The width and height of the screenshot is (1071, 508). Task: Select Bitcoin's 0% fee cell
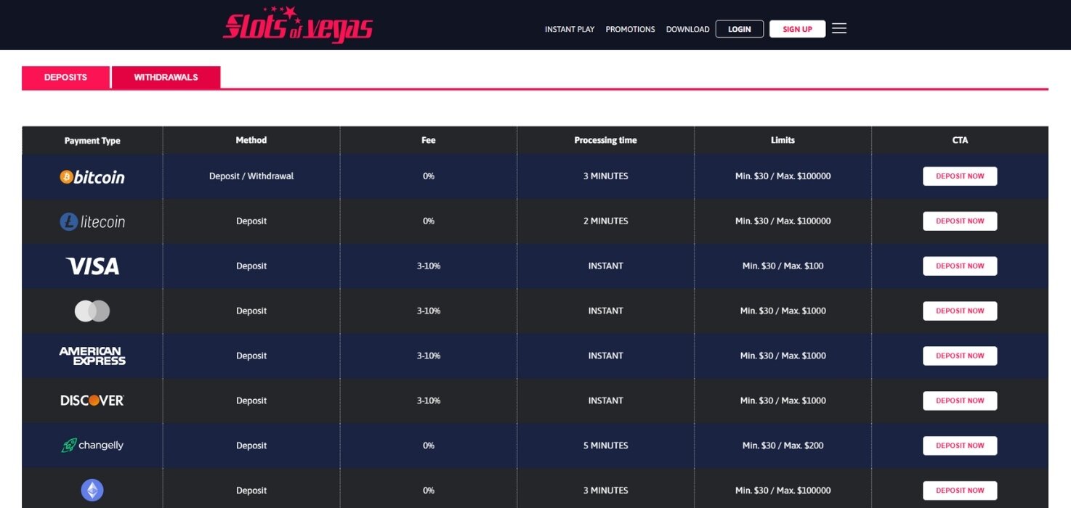429,176
